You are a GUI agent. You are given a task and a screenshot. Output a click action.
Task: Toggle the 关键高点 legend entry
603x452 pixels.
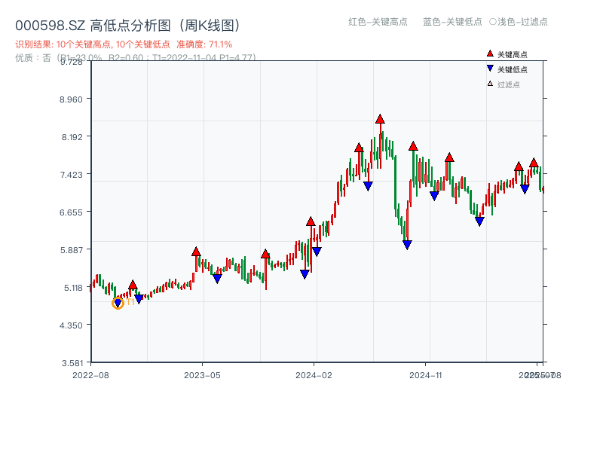[513, 54]
